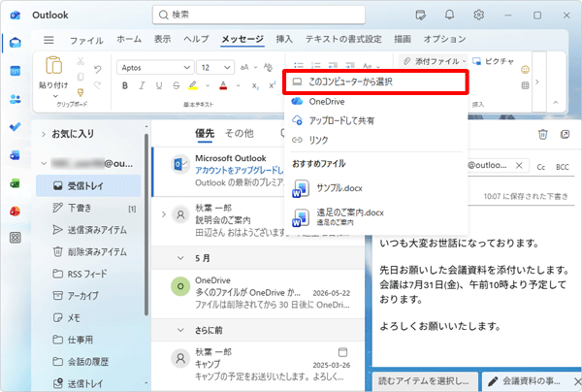Open the ファイル tab

point(86,40)
